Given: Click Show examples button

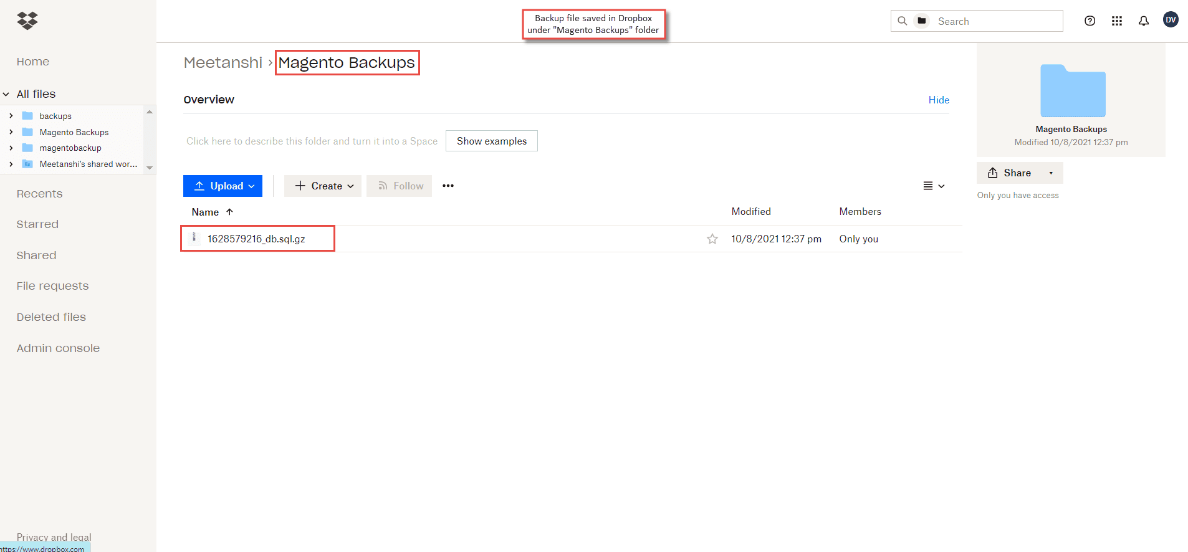Looking at the screenshot, I should 492,141.
